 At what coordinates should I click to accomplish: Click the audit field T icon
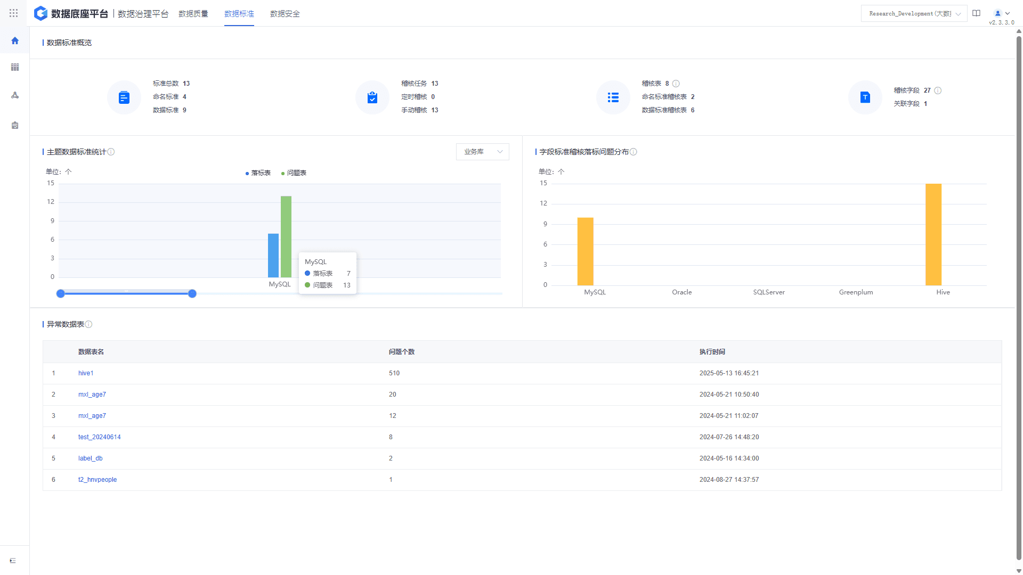865,97
